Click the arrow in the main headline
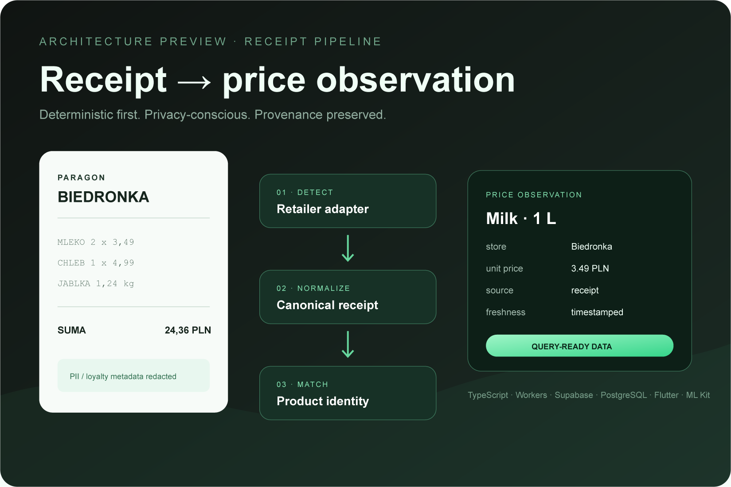 pos(194,82)
